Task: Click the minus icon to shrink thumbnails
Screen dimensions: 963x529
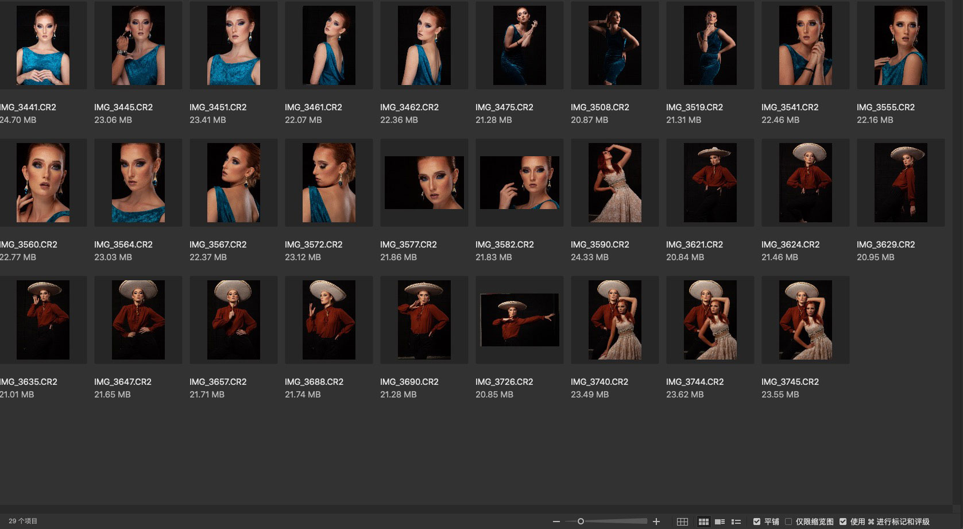Action: pyautogui.click(x=556, y=522)
